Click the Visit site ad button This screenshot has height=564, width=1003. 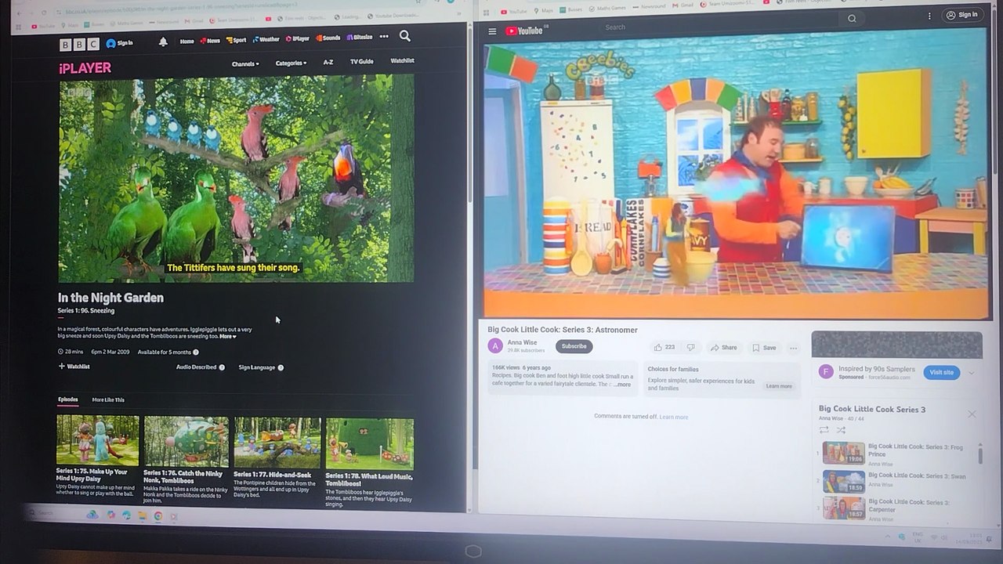[941, 372]
